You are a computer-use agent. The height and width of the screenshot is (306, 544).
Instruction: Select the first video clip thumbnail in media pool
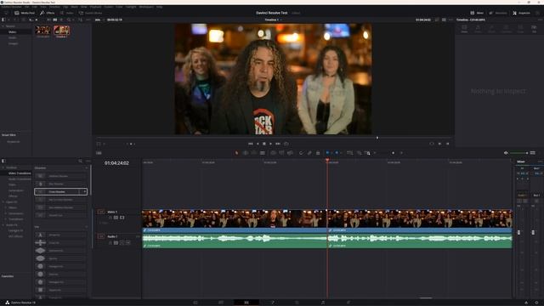[43, 31]
